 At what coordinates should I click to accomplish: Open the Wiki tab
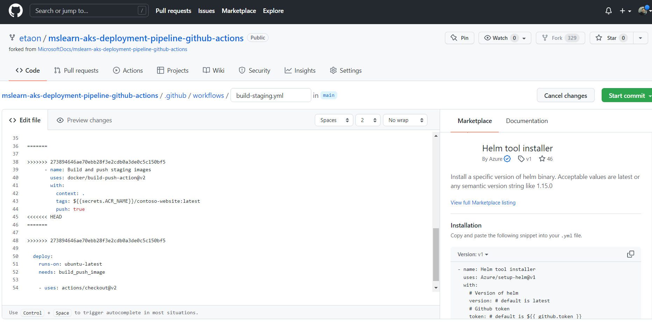pyautogui.click(x=214, y=71)
